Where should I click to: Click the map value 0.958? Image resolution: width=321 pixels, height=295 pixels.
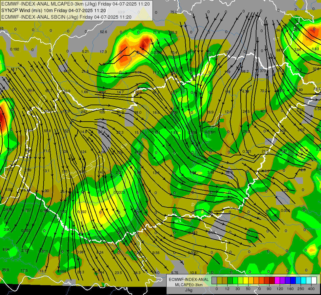coord(62,271)
